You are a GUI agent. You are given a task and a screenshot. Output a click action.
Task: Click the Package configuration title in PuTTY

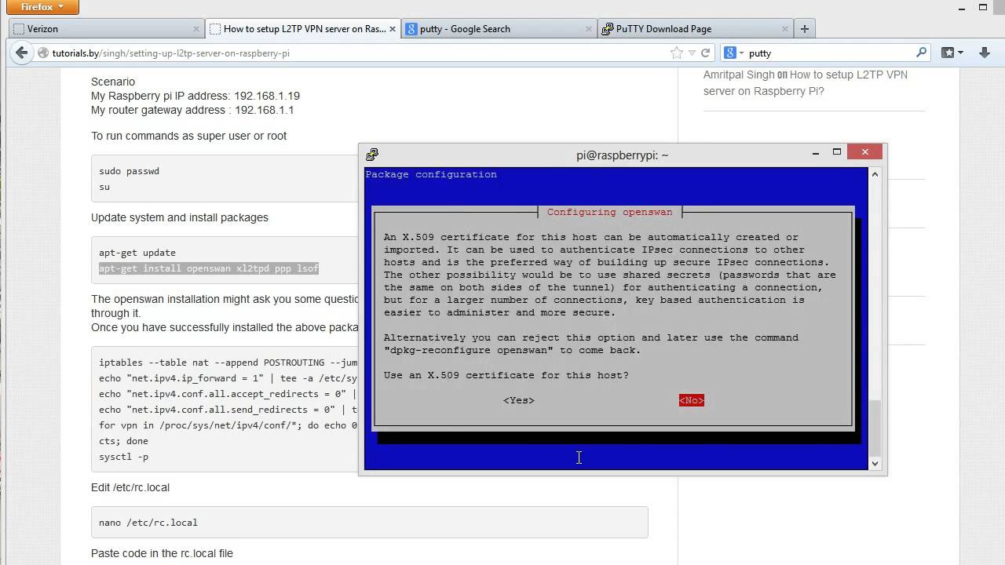(x=431, y=174)
